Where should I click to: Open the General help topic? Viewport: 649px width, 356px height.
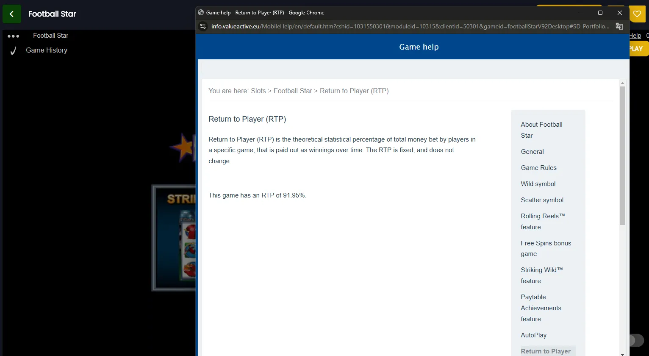(532, 152)
